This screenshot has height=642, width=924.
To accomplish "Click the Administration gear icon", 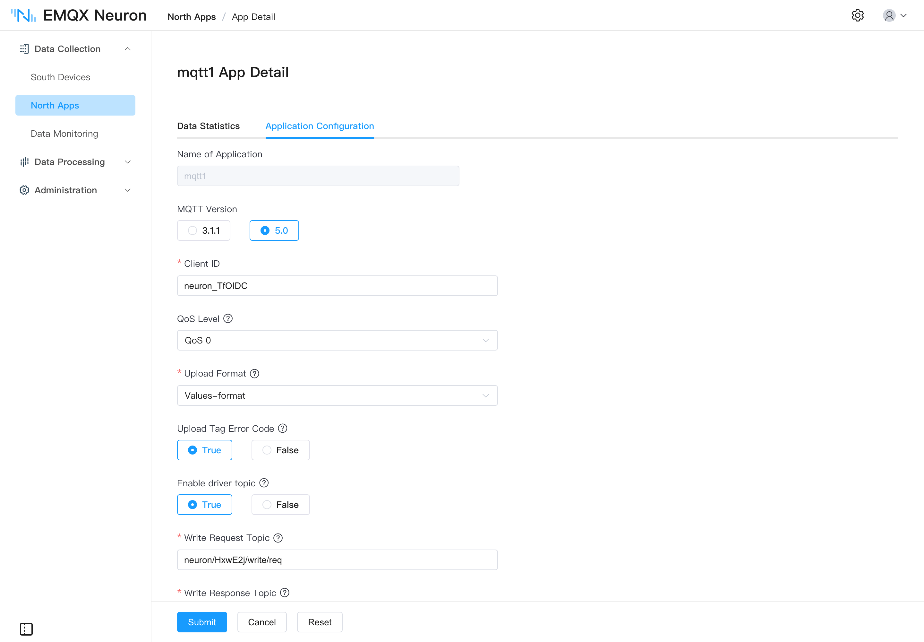I will (24, 190).
